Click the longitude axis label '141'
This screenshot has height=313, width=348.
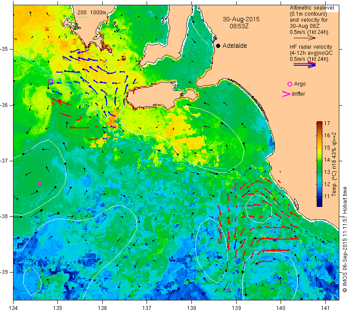pyautogui.click(x=325, y=308)
